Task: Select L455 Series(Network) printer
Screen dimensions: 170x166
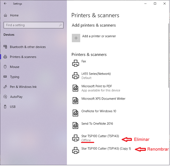Action: 96,74
